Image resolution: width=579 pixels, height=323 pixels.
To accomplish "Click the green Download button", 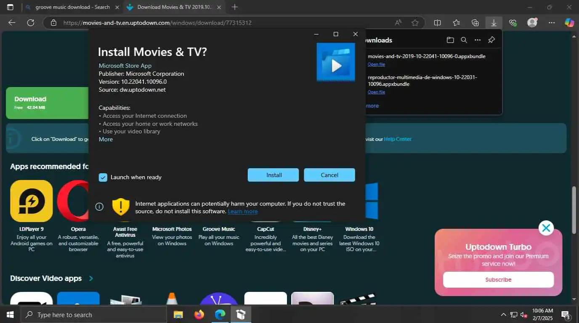I will (x=47, y=103).
